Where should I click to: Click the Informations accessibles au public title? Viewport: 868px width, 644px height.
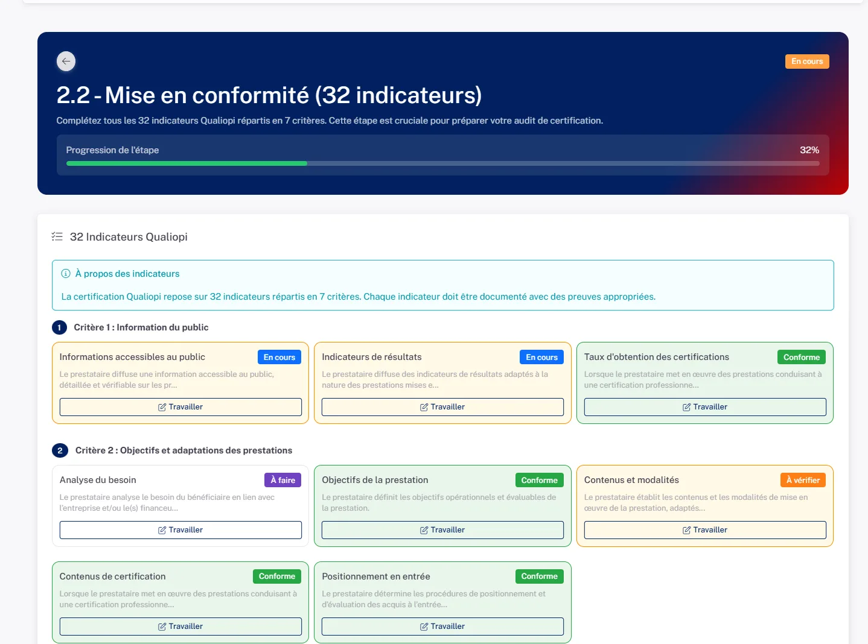click(132, 357)
